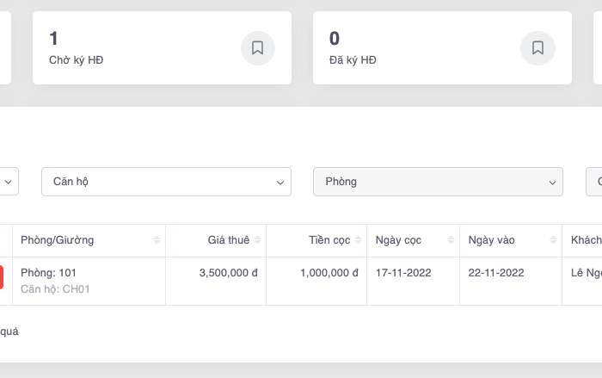Viewport: 602px width, 378px height.
Task: Select the 1,000,000 đ deposit cell
Action: click(329, 273)
